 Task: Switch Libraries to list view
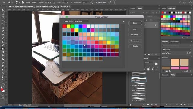(x=190, y=53)
